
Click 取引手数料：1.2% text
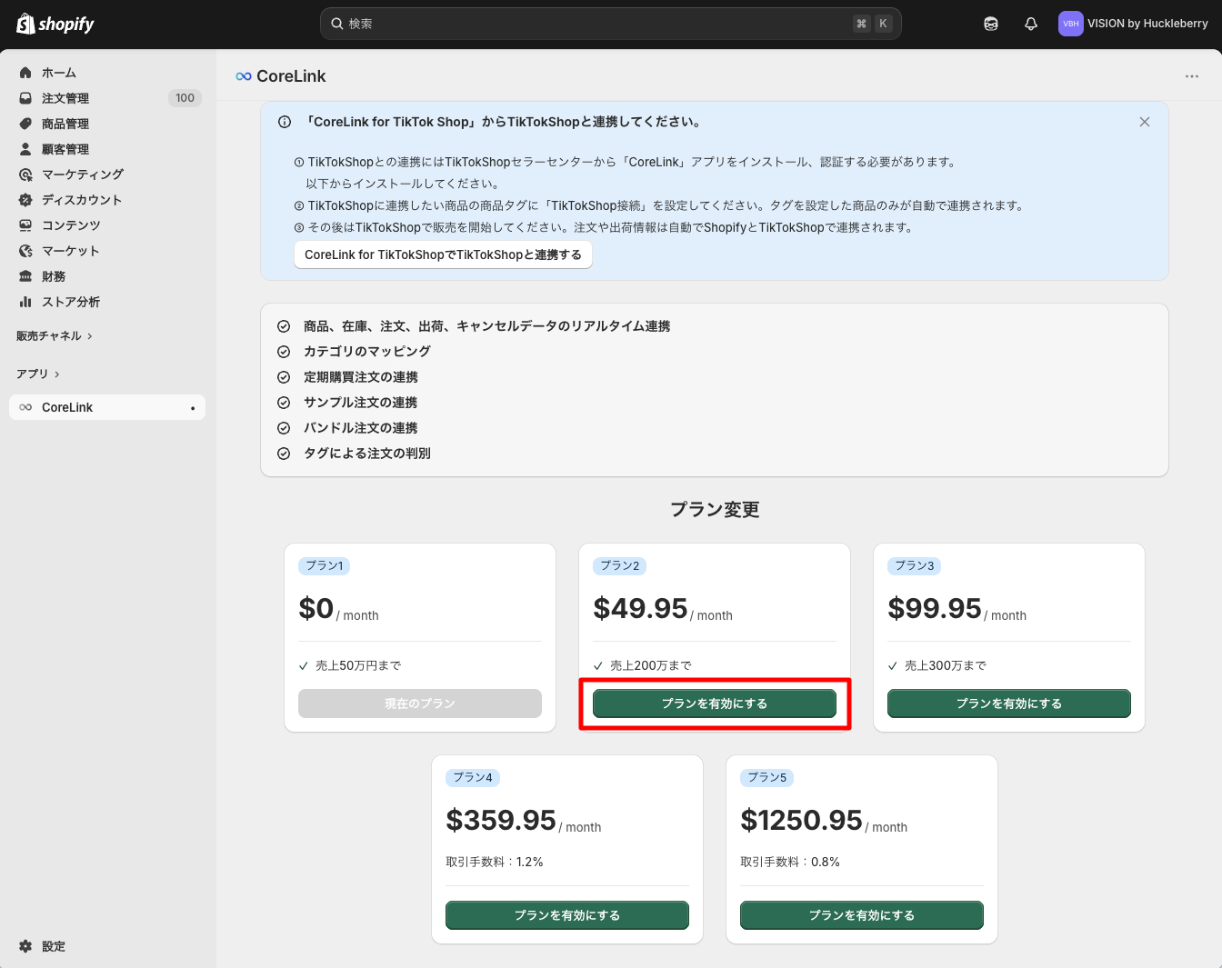coord(495,862)
